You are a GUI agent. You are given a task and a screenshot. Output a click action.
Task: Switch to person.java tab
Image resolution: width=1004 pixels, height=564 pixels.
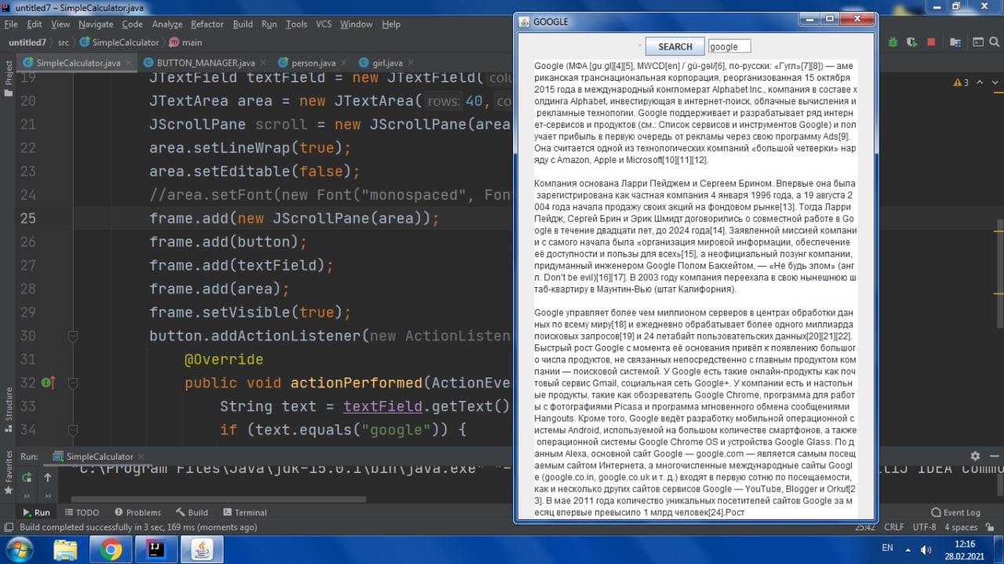pyautogui.click(x=313, y=63)
